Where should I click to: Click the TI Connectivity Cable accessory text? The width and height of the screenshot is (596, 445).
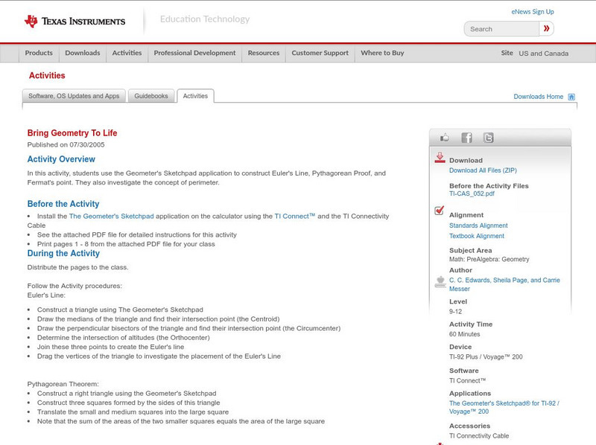tap(479, 436)
